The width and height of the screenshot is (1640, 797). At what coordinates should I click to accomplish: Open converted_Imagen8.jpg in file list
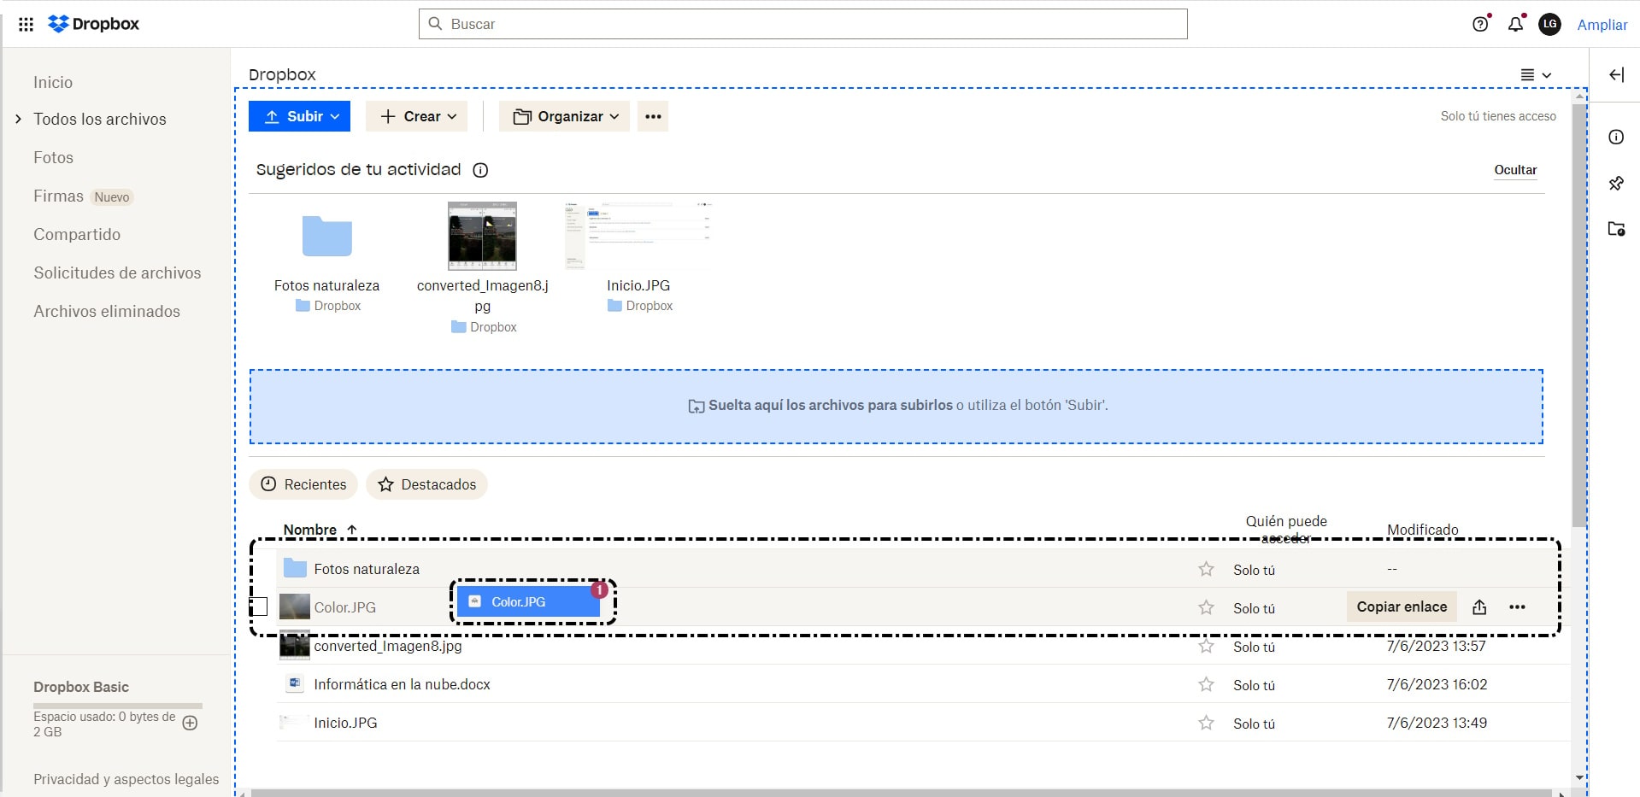click(388, 646)
